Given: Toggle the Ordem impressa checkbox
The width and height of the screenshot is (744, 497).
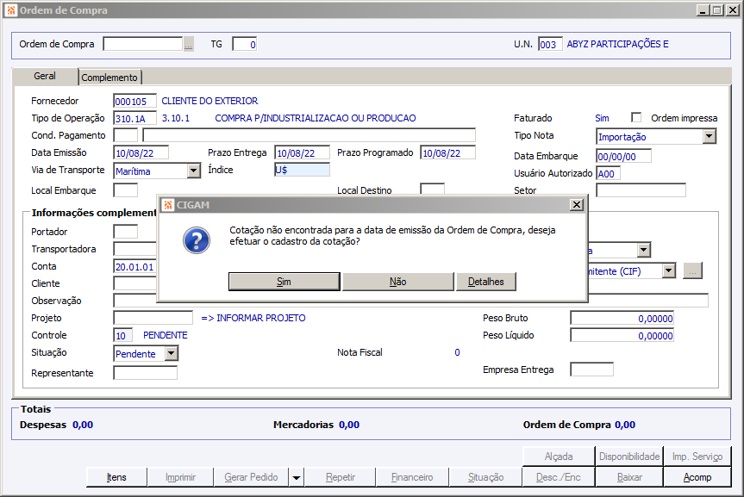Looking at the screenshot, I should click(636, 118).
